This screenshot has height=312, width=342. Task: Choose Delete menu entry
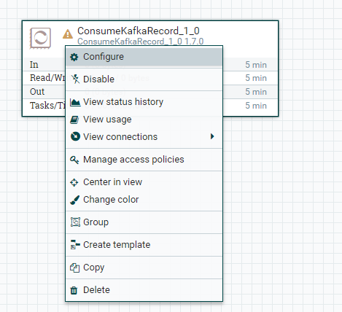click(144, 290)
